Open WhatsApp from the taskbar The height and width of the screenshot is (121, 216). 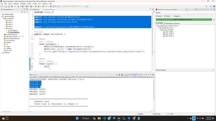pos(109,118)
